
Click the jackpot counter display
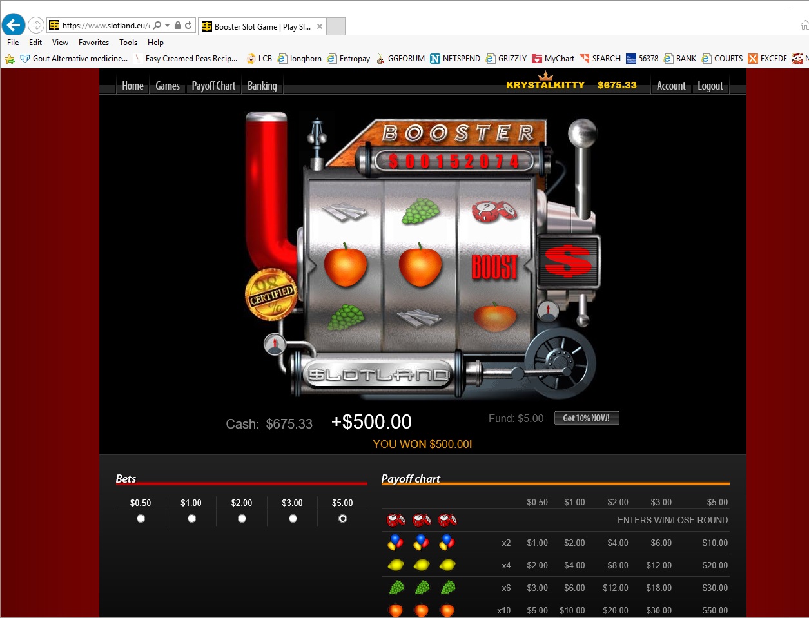(453, 161)
